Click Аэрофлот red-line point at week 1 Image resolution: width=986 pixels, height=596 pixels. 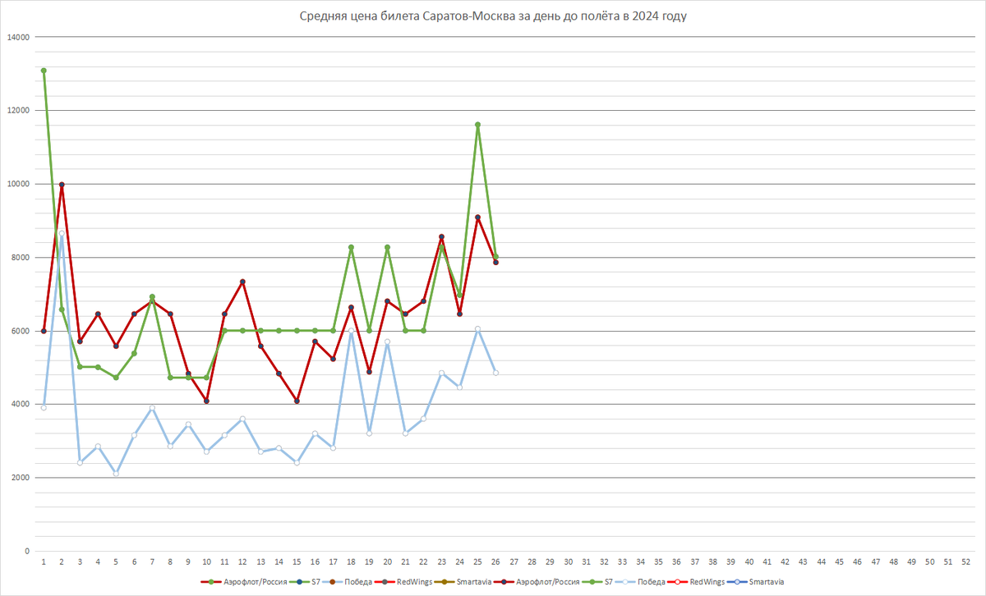[x=44, y=331]
